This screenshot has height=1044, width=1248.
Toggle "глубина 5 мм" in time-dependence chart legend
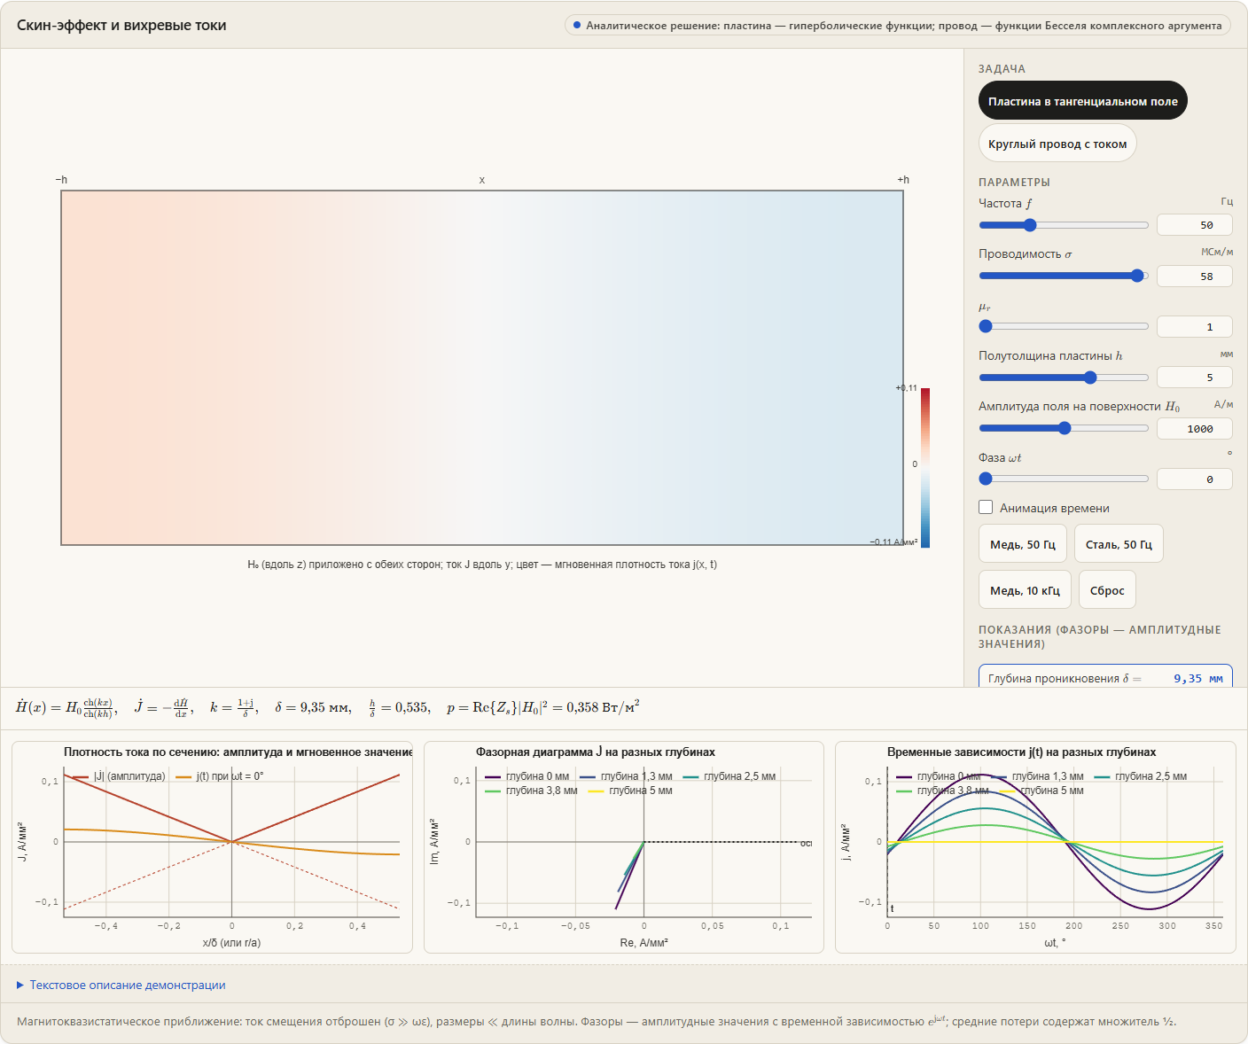(x=1041, y=791)
